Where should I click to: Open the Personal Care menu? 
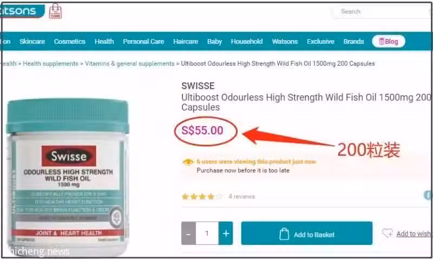coord(143,42)
